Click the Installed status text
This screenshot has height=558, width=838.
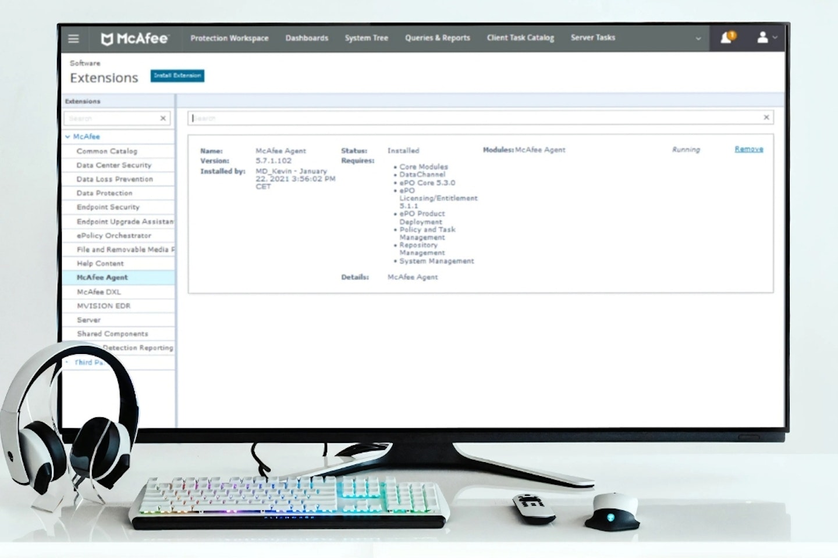pyautogui.click(x=403, y=151)
